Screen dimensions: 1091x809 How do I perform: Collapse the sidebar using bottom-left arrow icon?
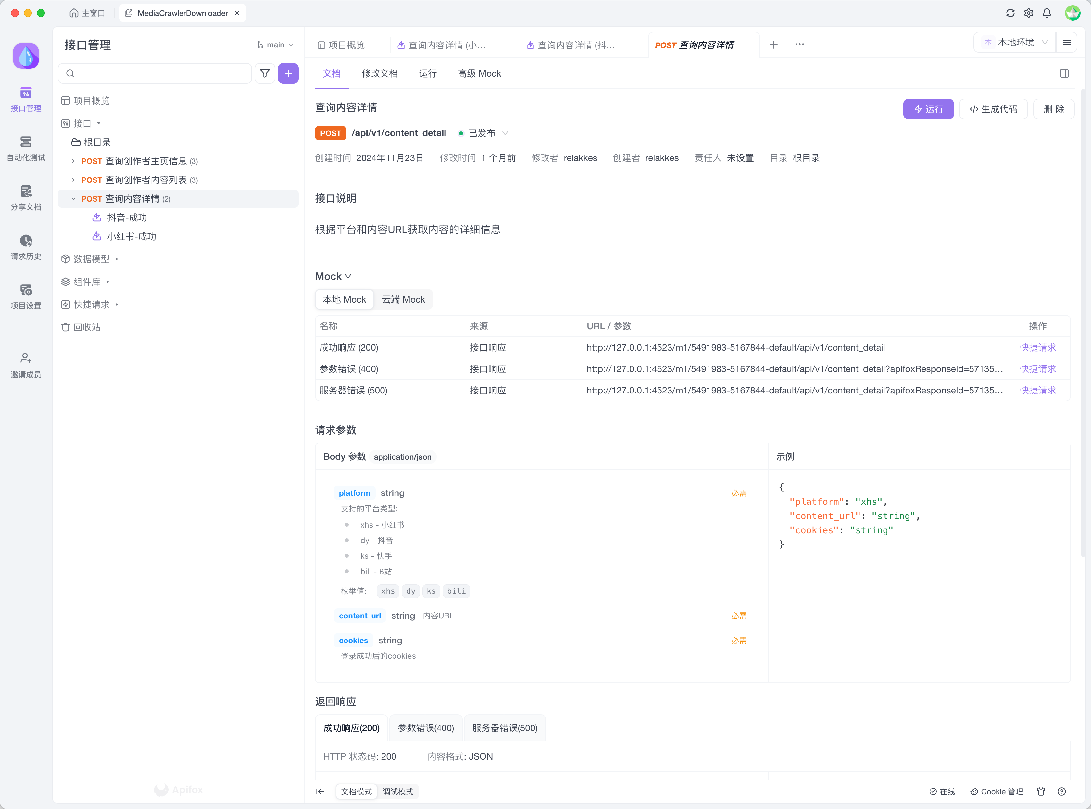pos(320,791)
